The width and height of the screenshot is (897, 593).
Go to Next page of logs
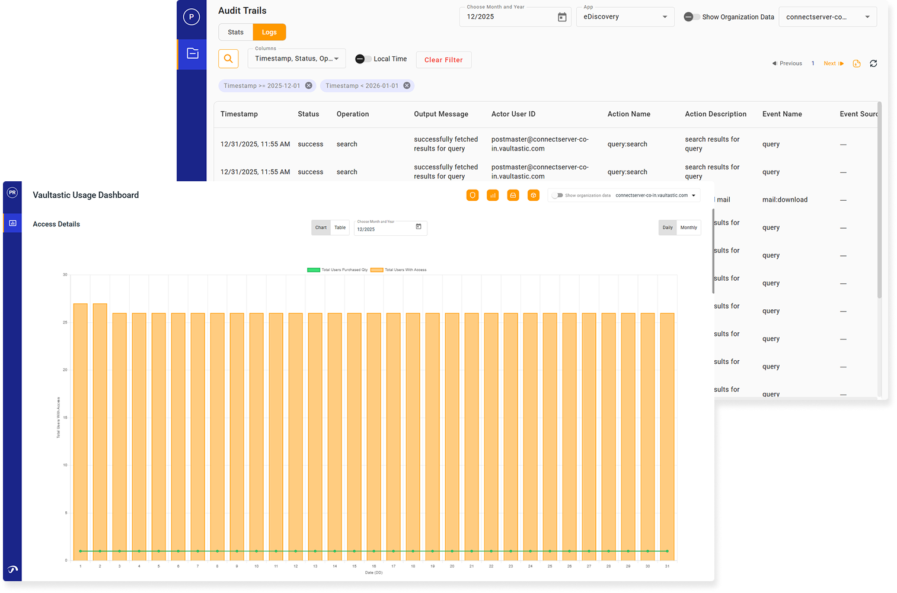tap(833, 63)
